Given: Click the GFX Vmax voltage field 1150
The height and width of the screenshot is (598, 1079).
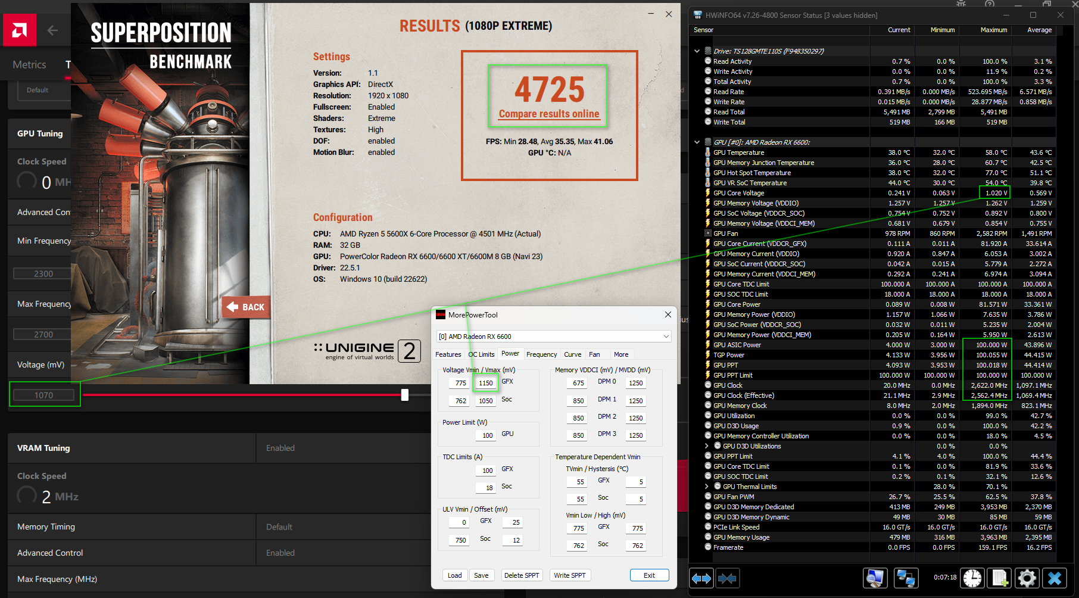Looking at the screenshot, I should tap(486, 383).
